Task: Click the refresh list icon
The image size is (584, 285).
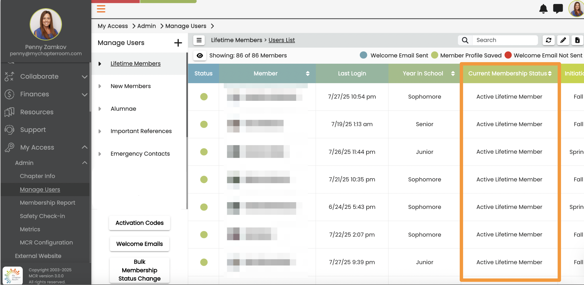Action: pyautogui.click(x=548, y=40)
